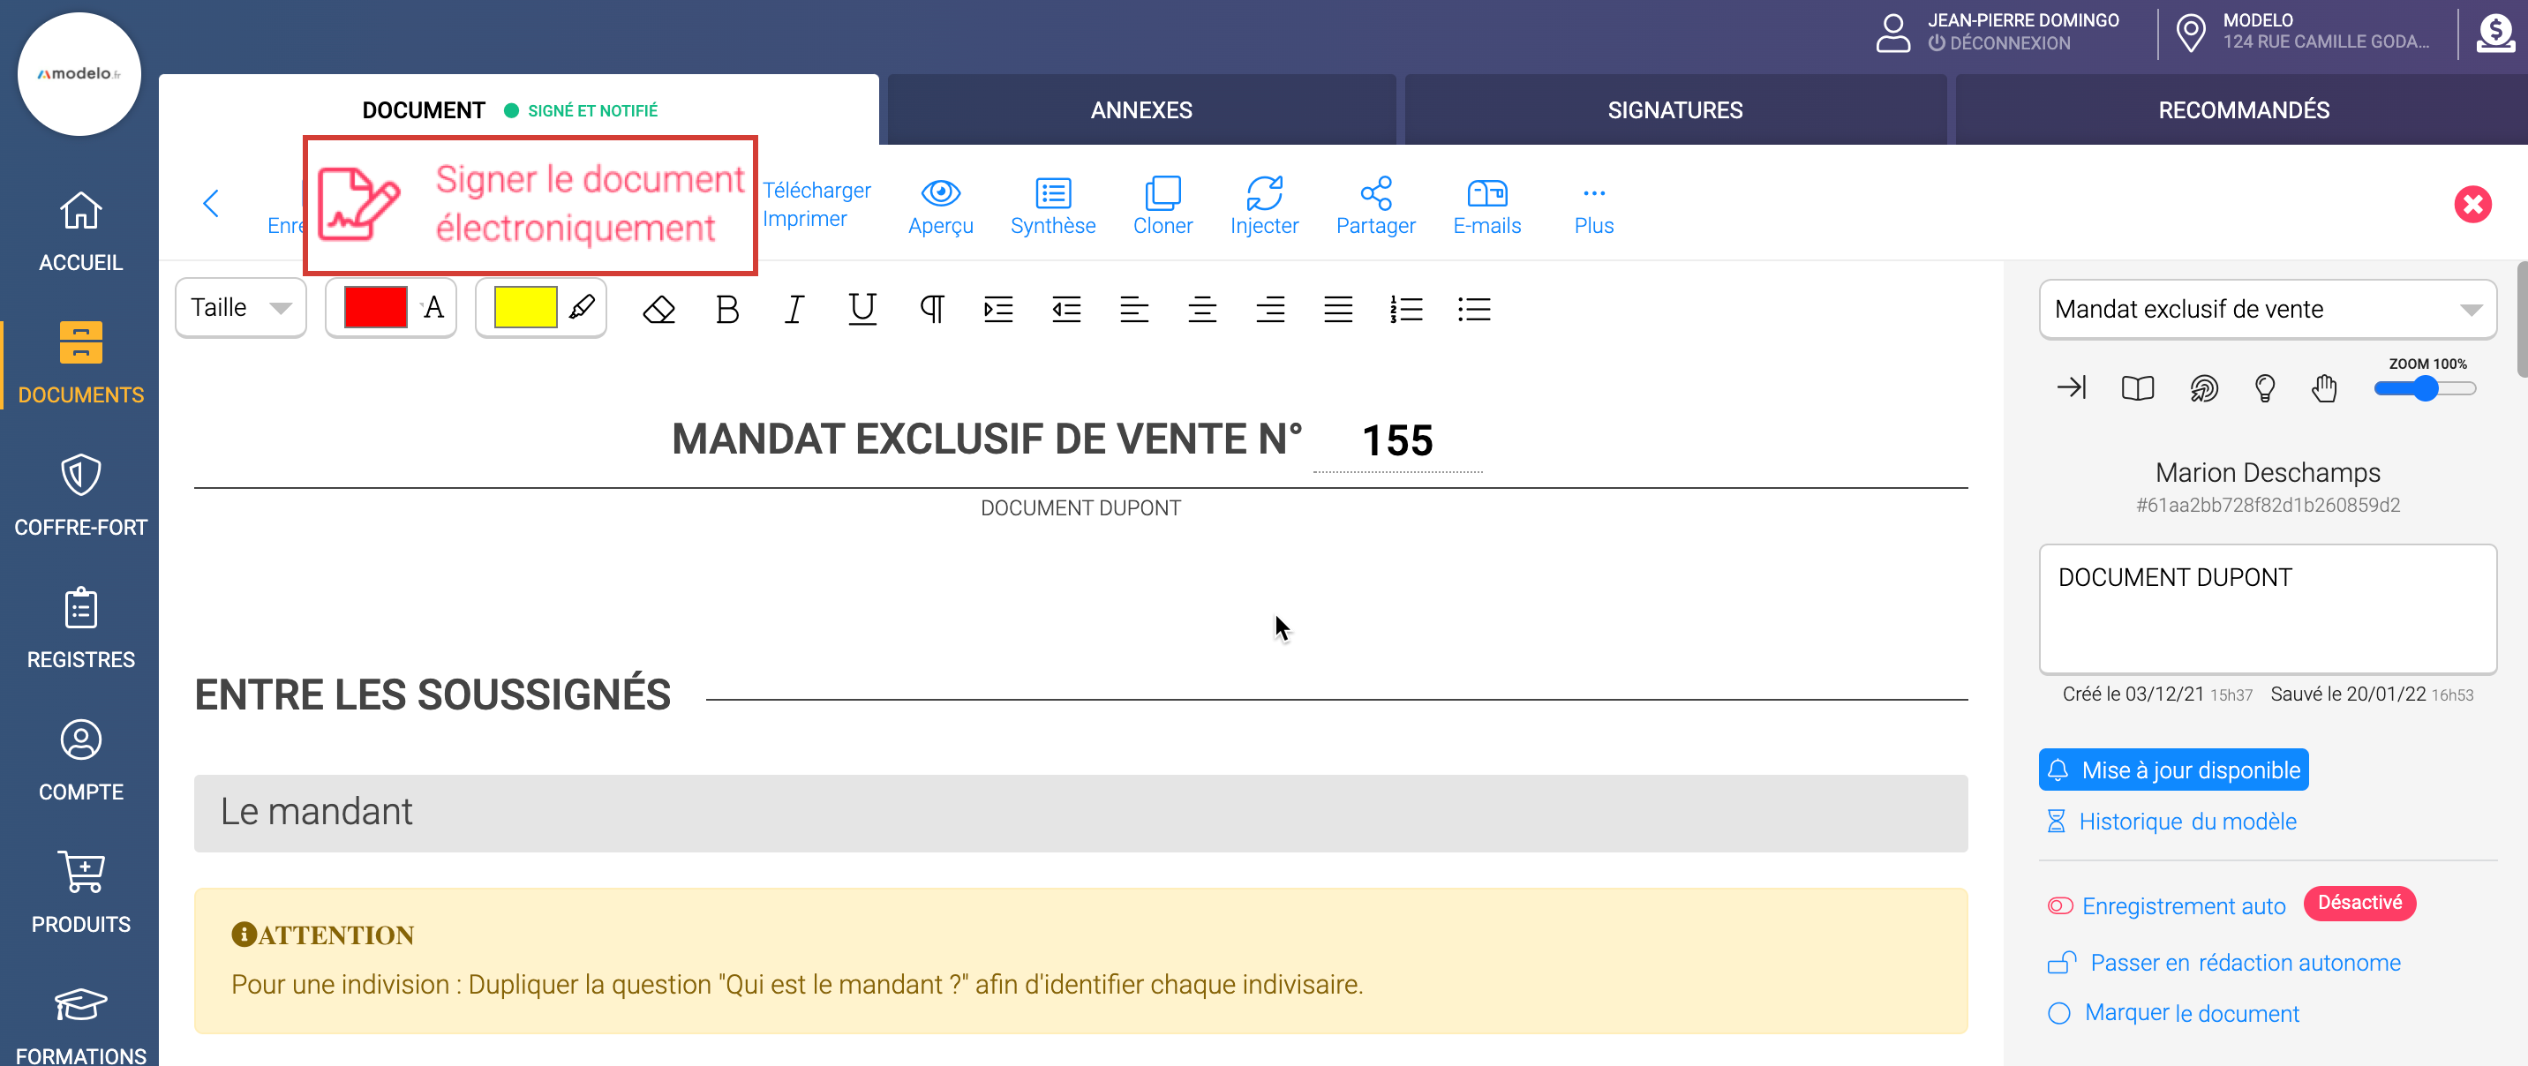Open the Partager share icon
Image resolution: width=2528 pixels, height=1066 pixels.
coord(1375,193)
